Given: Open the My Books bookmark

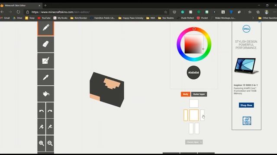Looking at the screenshot, I should click(x=61, y=18).
